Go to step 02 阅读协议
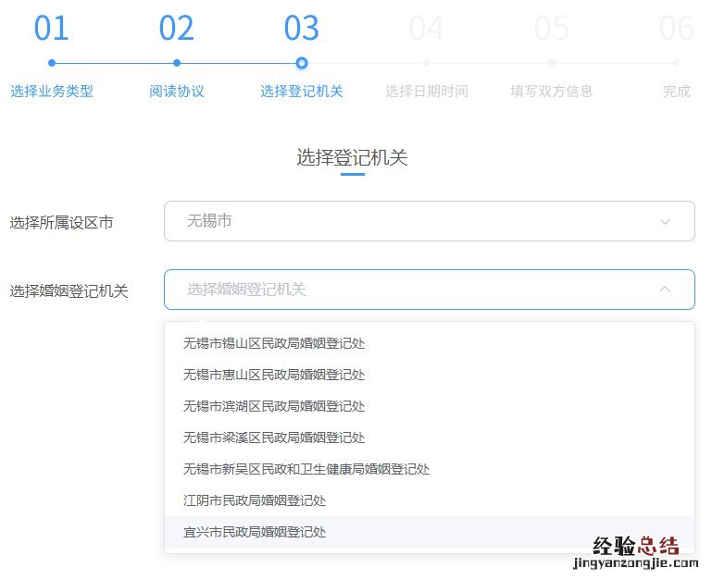 click(x=177, y=91)
